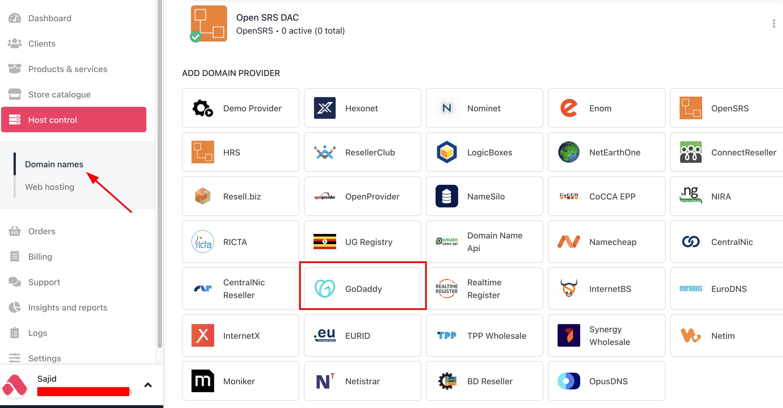
Task: Click the ConnectReseller green people icon
Action: point(691,152)
